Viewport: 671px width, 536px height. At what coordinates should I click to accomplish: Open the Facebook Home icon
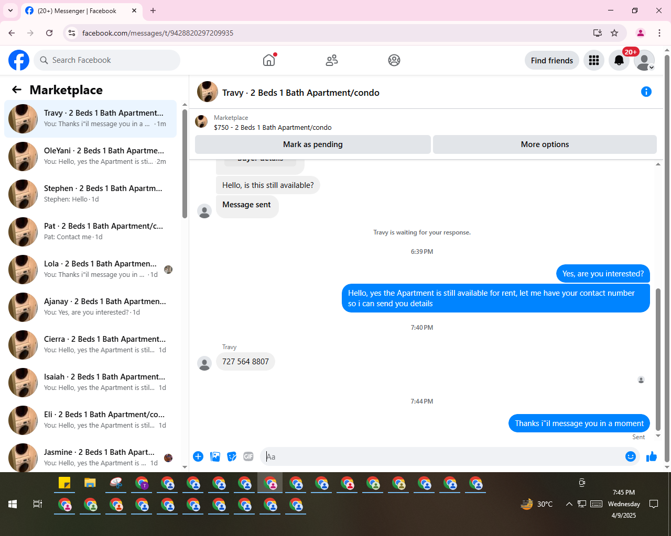[269, 60]
